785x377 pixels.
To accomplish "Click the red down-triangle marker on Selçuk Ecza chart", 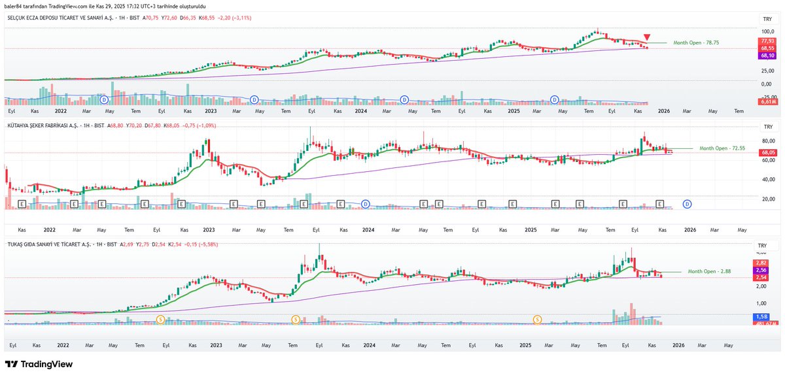I will pyautogui.click(x=647, y=37).
